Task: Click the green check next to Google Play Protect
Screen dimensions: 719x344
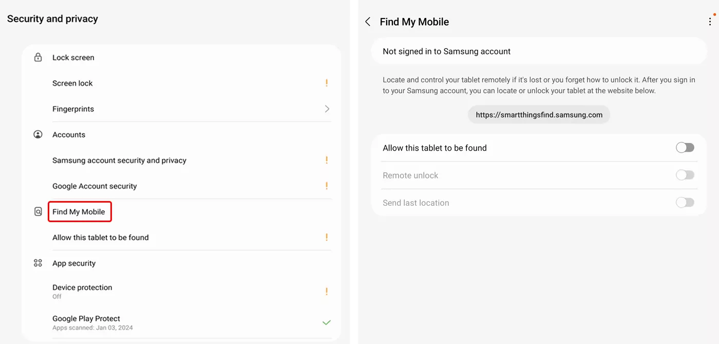Action: 326,322
